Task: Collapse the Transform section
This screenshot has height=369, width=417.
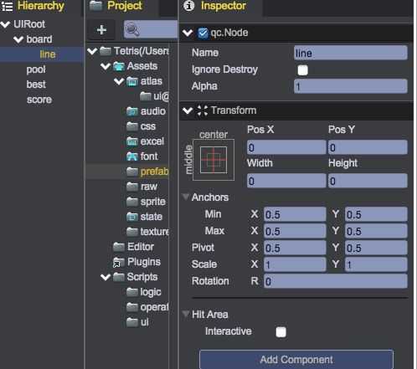Action: coord(188,110)
